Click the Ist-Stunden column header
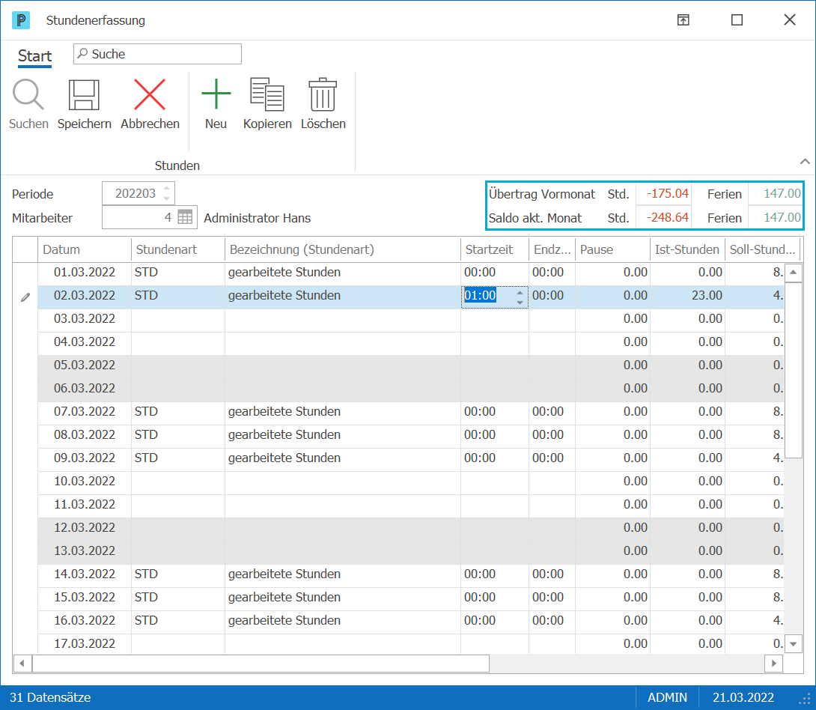This screenshot has width=816, height=710. point(687,249)
